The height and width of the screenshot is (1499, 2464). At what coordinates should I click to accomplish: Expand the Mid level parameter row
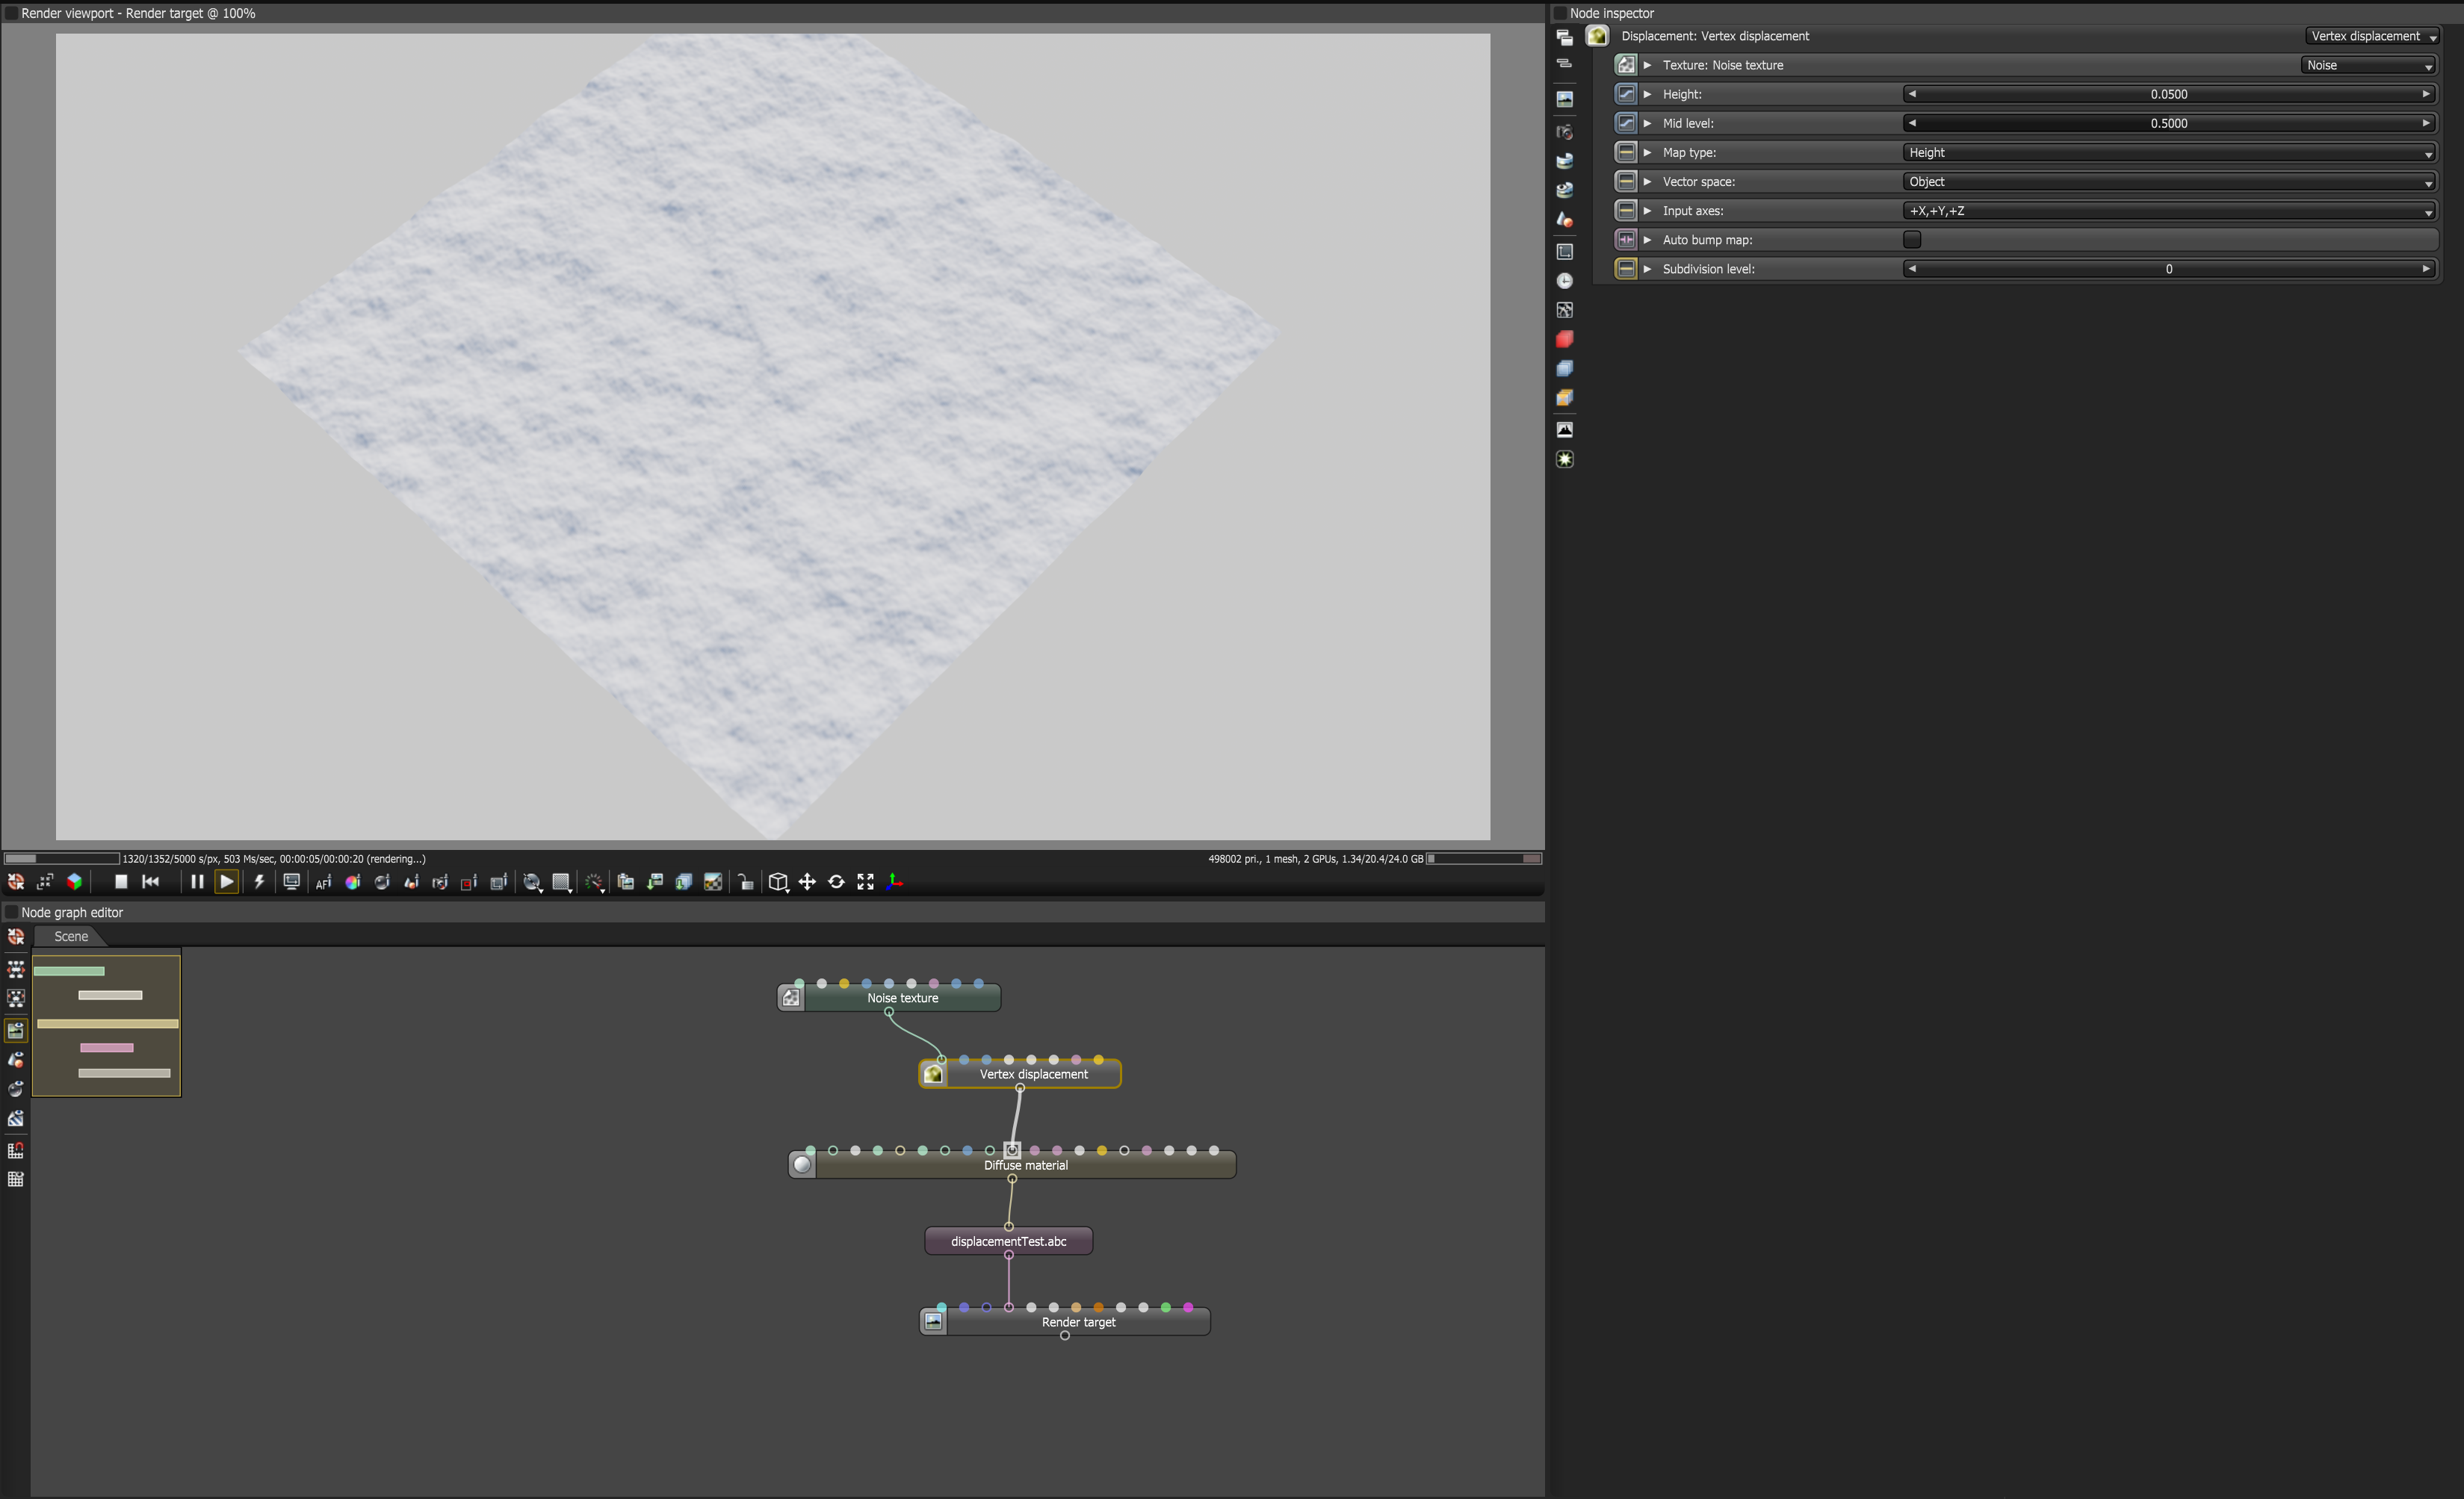click(x=1648, y=123)
